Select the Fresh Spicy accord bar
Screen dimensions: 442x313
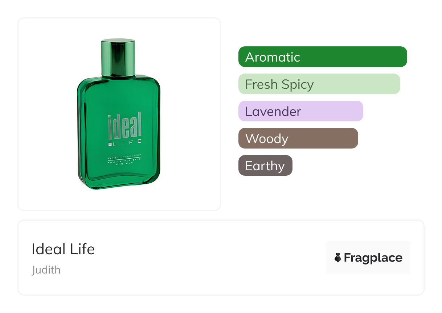(319, 84)
